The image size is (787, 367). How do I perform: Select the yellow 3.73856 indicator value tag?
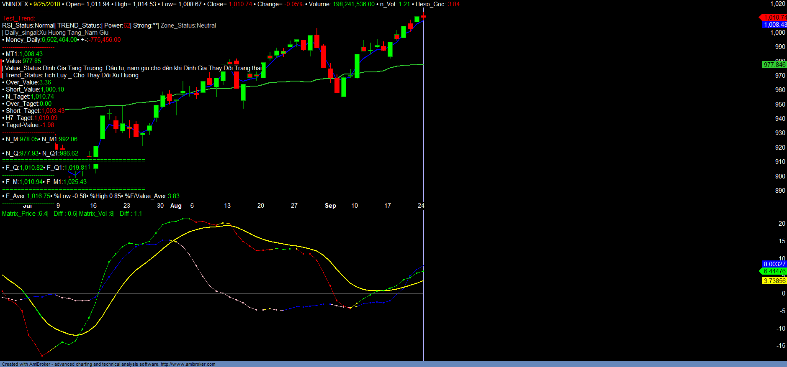point(774,281)
